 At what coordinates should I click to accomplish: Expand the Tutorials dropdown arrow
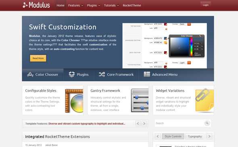[118, 6]
